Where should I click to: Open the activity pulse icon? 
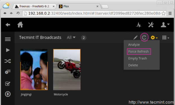point(139,25)
